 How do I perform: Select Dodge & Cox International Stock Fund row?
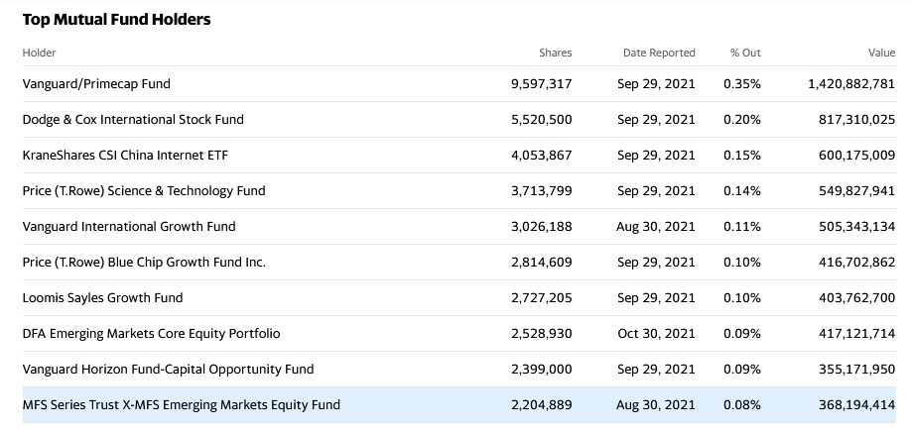pos(459,120)
